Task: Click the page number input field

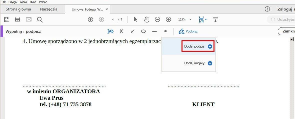Action: [113, 19]
